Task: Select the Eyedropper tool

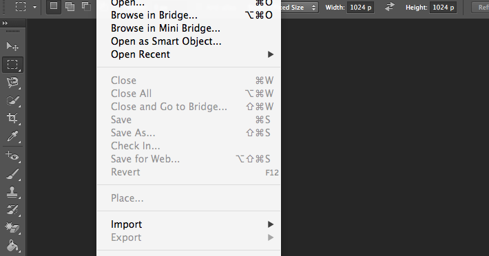Action: [x=12, y=136]
